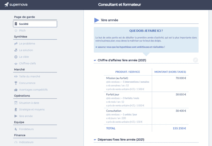212x146 pixels.
Task: Click the Concurrence trophy icon
Action: tap(16, 83)
